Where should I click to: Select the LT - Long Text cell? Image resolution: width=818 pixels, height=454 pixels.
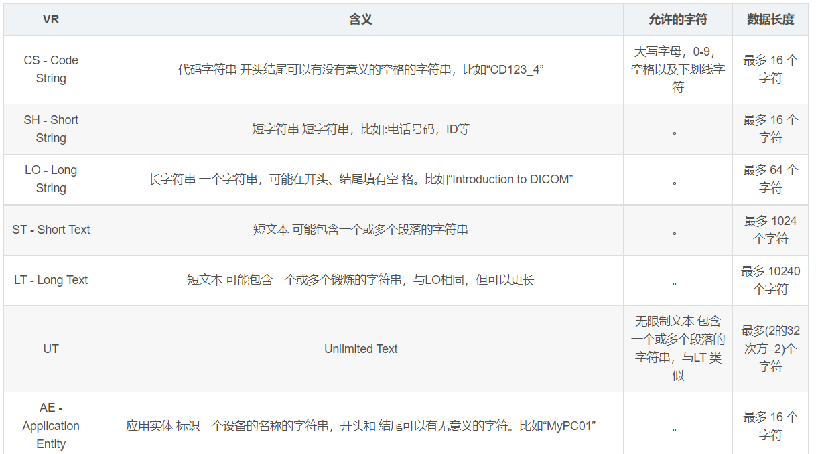50,280
